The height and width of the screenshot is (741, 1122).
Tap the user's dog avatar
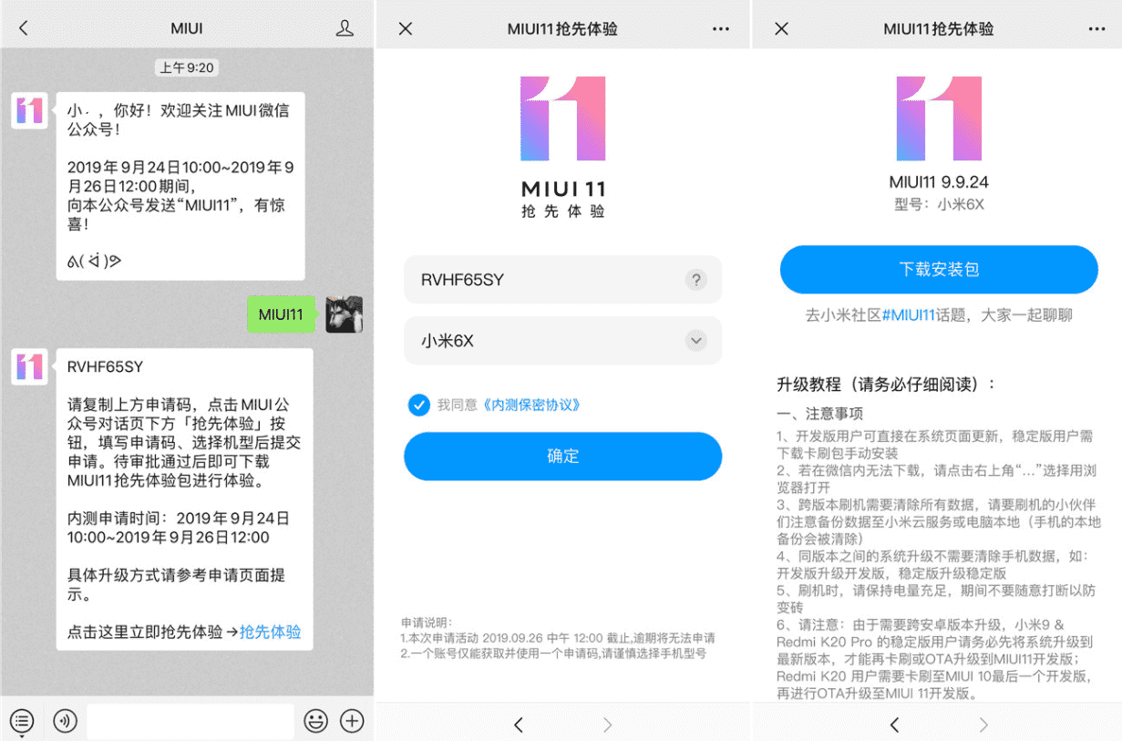pyautogui.click(x=345, y=314)
